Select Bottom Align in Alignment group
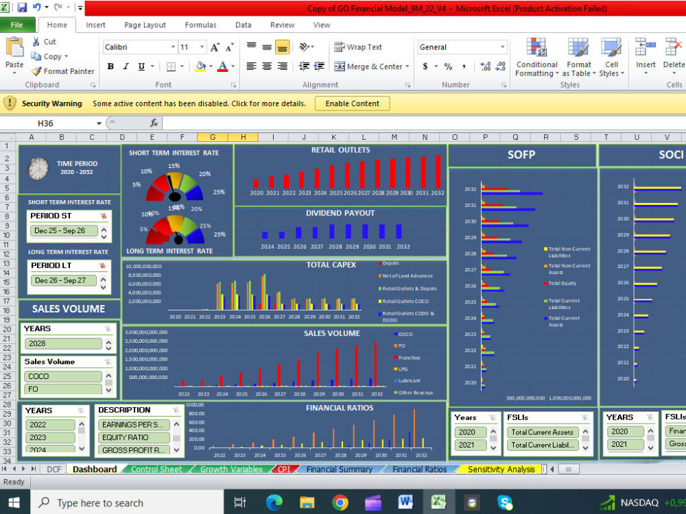Image resolution: width=686 pixels, height=514 pixels. [x=283, y=47]
